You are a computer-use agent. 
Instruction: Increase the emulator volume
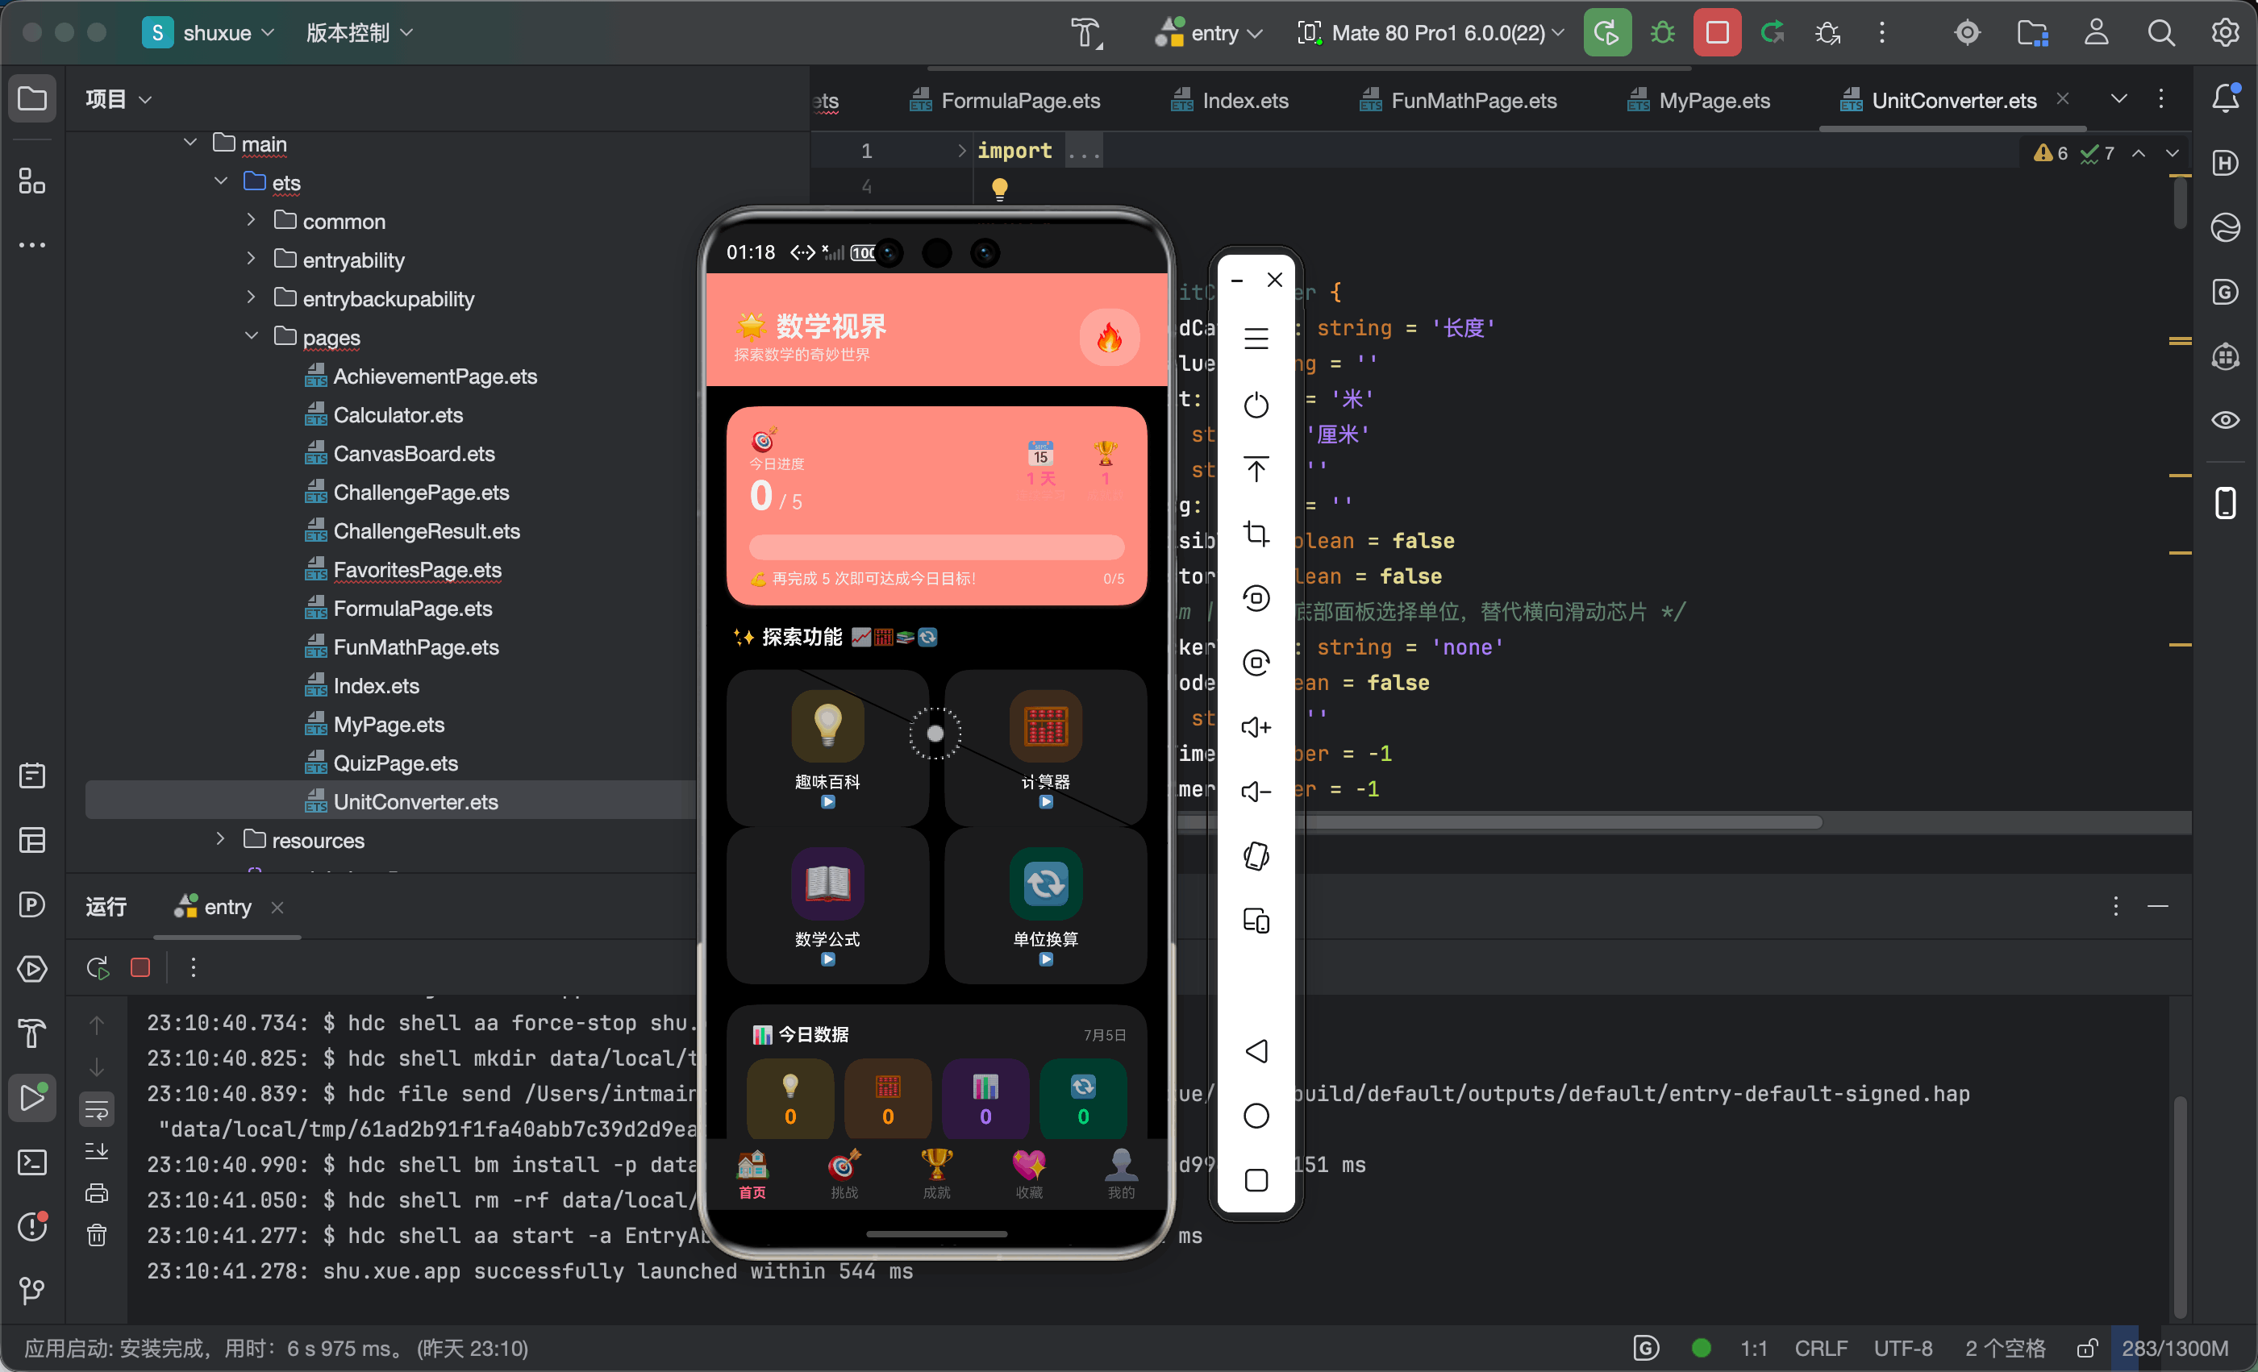click(x=1256, y=727)
